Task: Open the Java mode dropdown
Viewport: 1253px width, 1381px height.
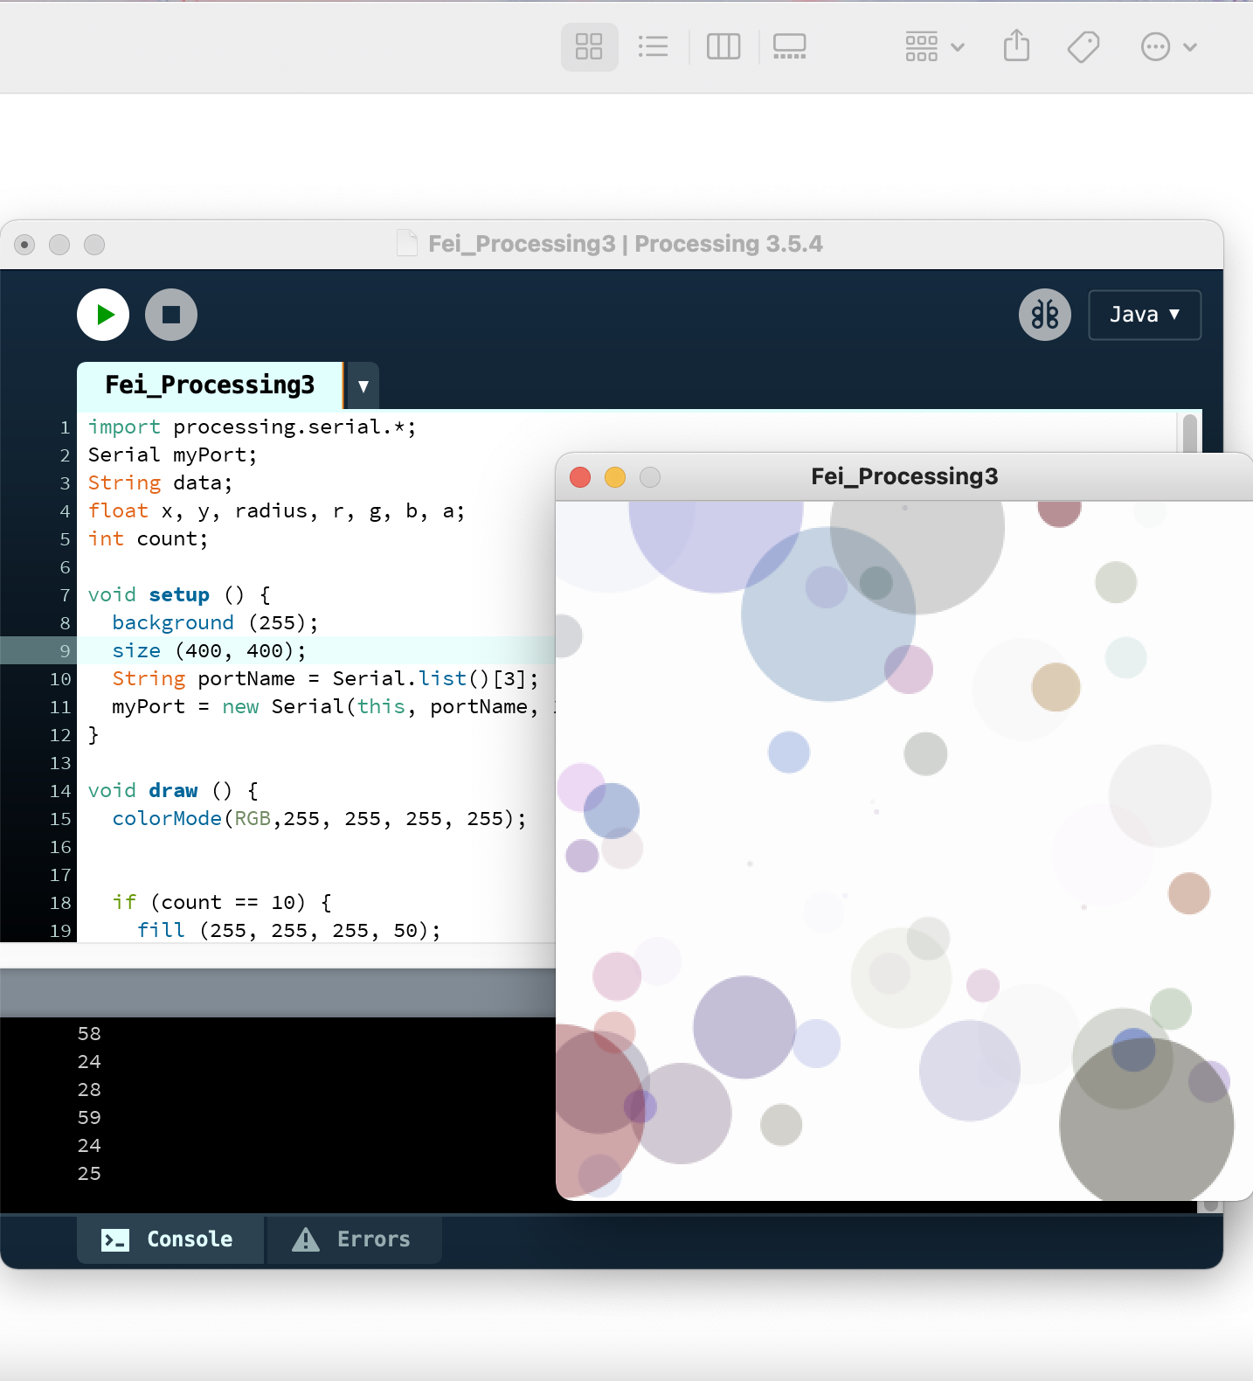Action: click(1144, 315)
